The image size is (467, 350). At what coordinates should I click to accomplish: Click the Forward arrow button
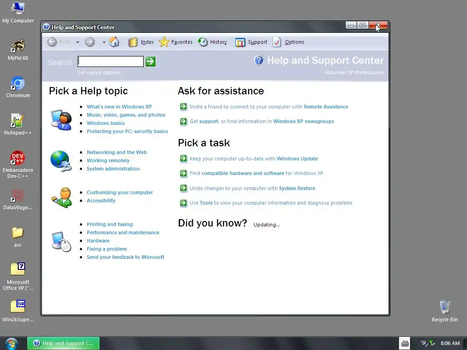pos(90,42)
